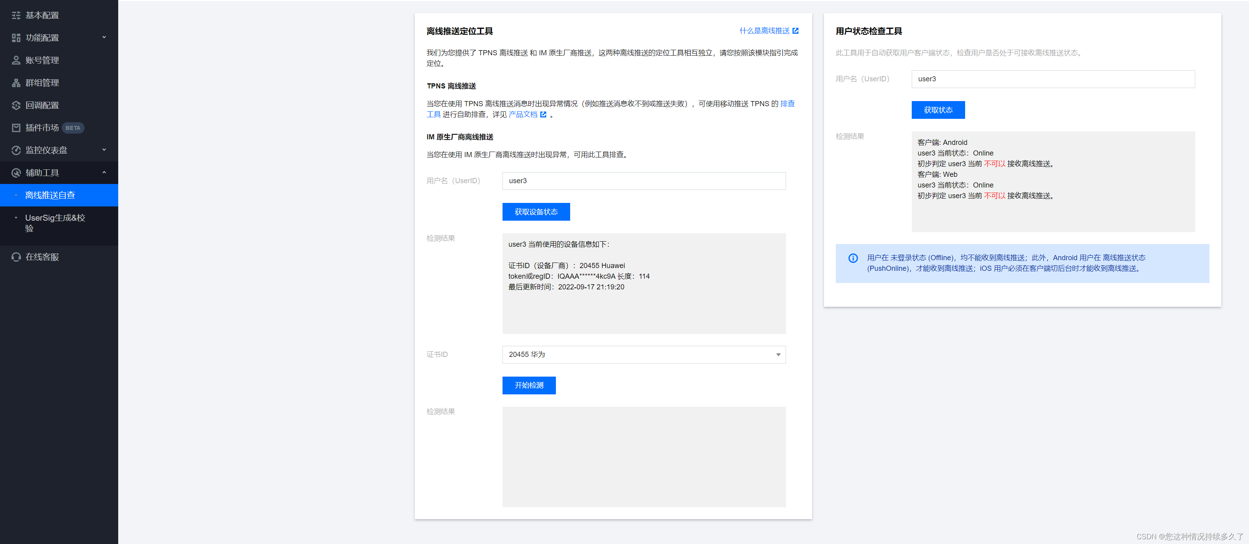1249x544 pixels.
Task: Click the info icon in the blue notice
Action: click(x=853, y=258)
